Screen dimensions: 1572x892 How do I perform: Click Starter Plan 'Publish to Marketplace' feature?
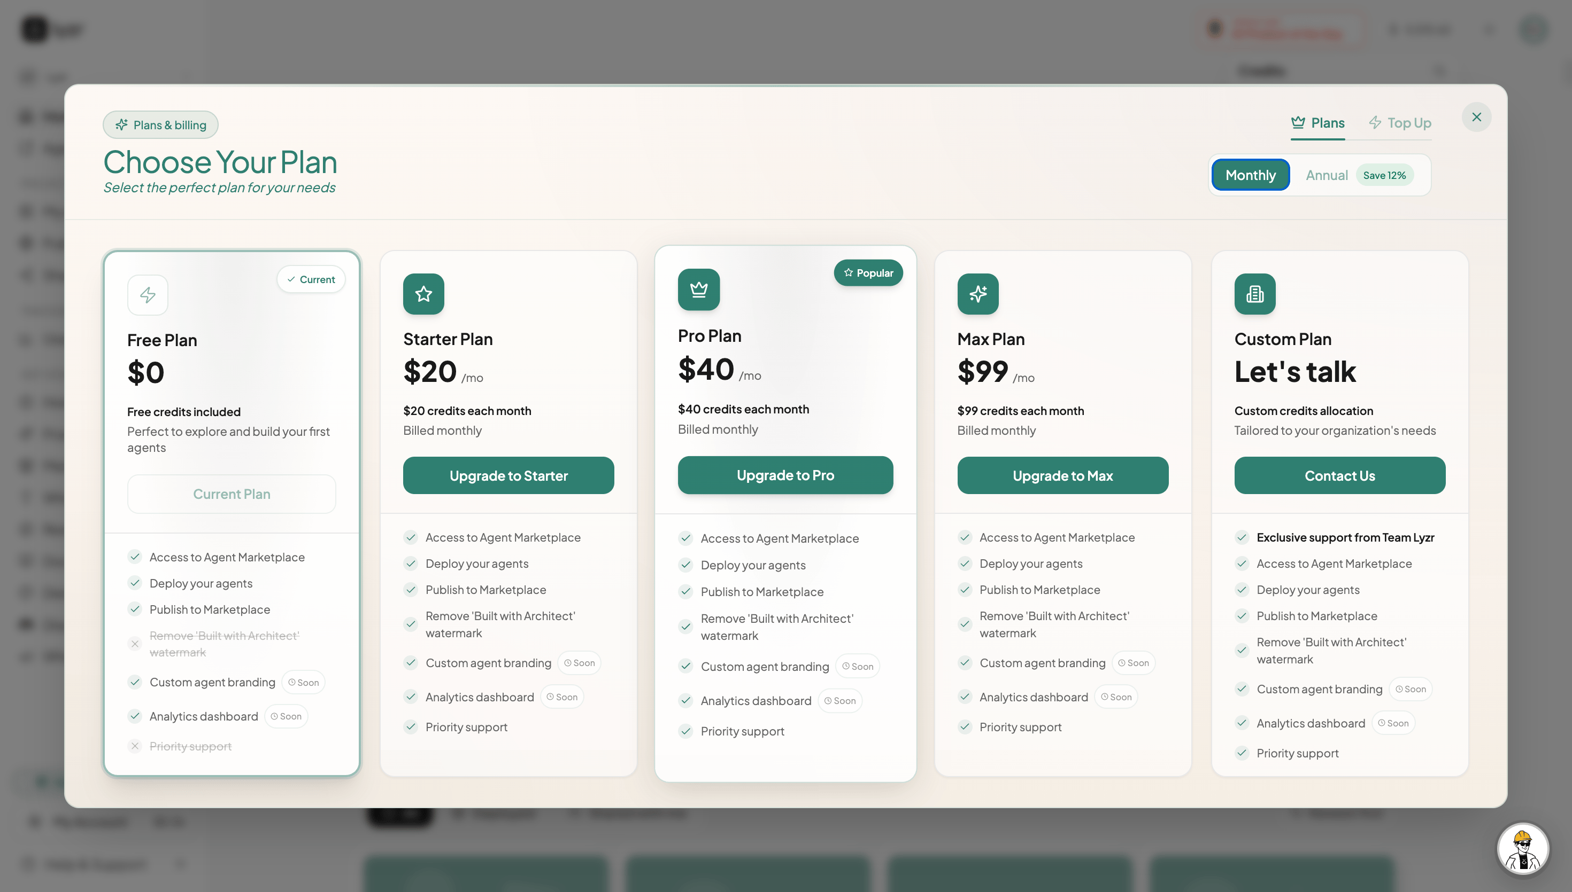click(486, 590)
